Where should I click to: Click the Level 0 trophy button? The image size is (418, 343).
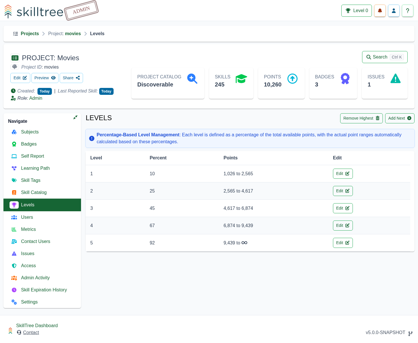tap(357, 11)
